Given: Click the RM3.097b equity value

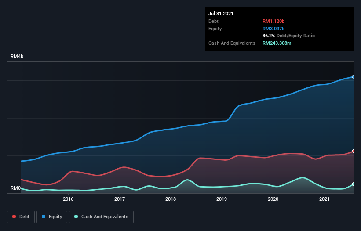Looking at the screenshot, I should [x=273, y=29].
